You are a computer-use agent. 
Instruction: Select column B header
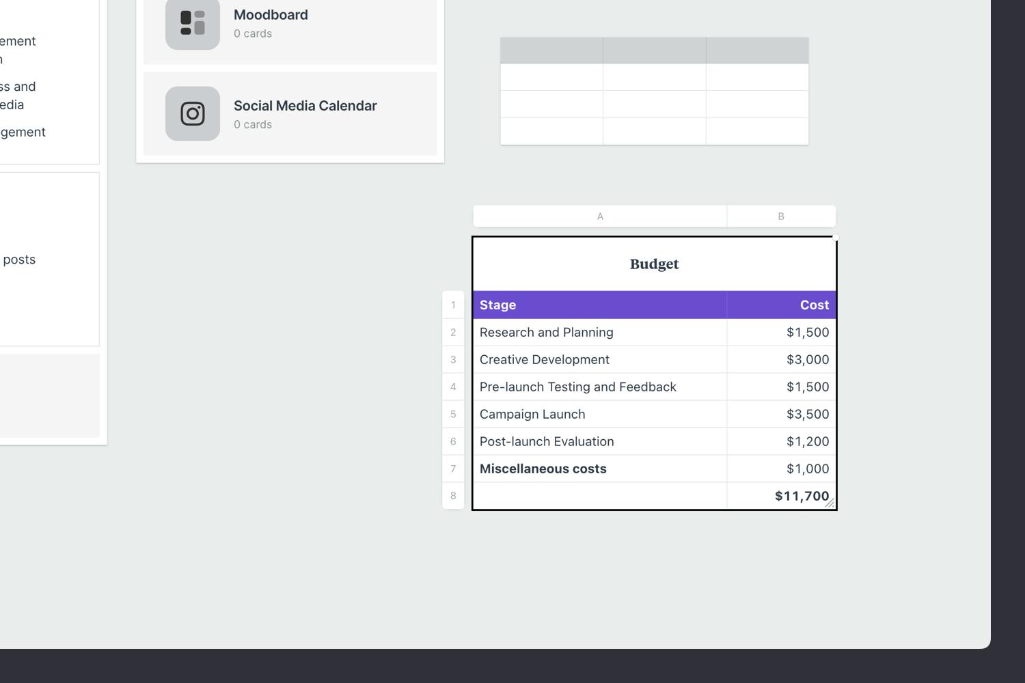point(780,217)
